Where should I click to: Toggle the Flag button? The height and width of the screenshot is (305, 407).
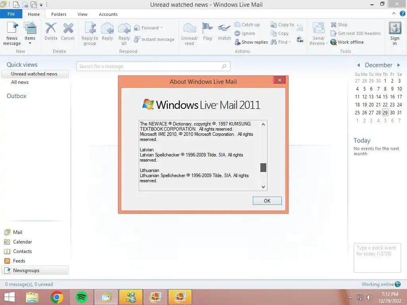[207, 32]
